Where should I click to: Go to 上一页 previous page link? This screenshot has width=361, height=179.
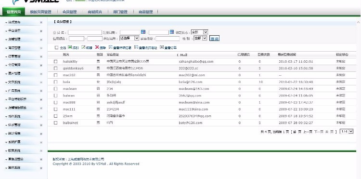pyautogui.click(x=308, y=132)
